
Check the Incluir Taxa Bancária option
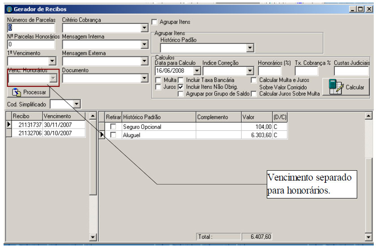[181, 80]
